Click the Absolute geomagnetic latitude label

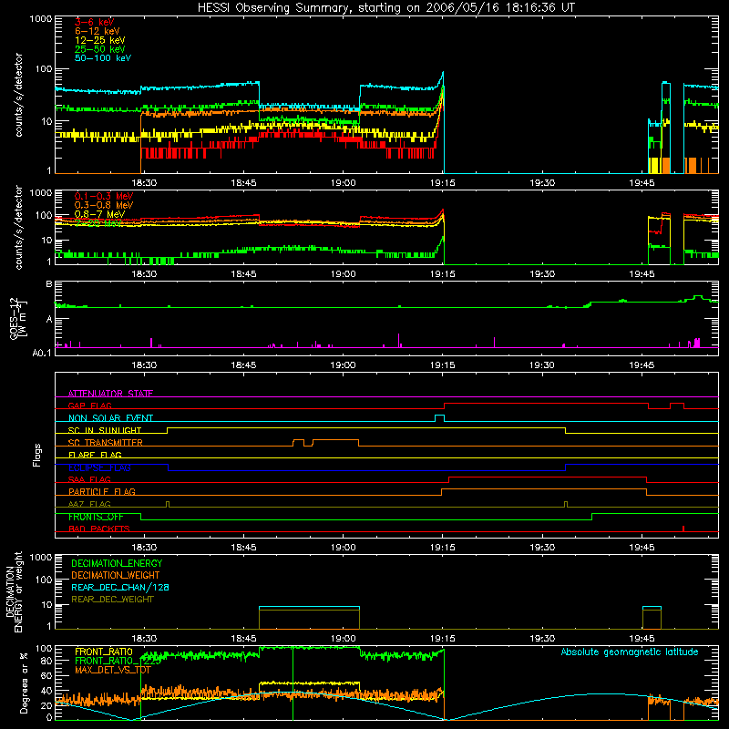pyautogui.click(x=630, y=652)
